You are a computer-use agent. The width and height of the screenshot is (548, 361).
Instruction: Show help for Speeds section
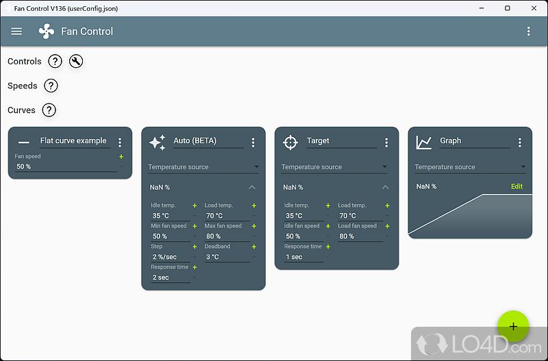[x=51, y=86]
